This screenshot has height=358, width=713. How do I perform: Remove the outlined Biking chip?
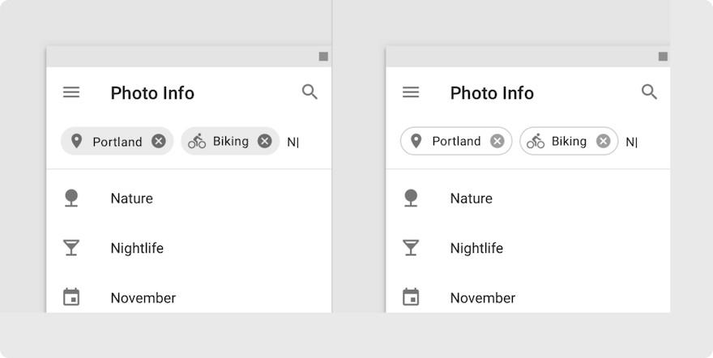pyautogui.click(x=604, y=141)
